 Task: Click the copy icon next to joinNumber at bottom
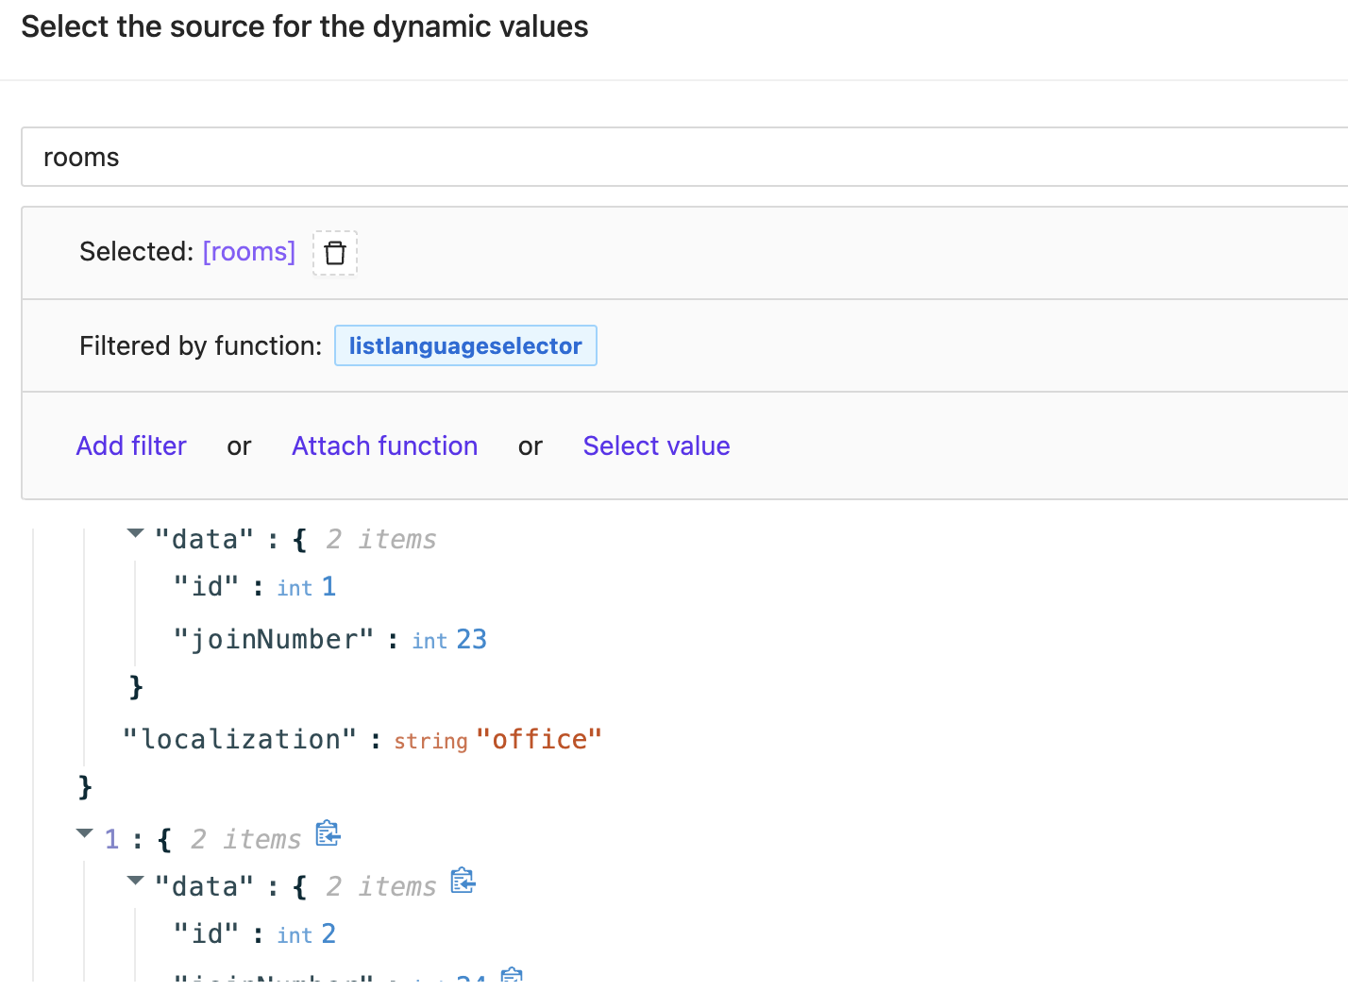pos(513,980)
